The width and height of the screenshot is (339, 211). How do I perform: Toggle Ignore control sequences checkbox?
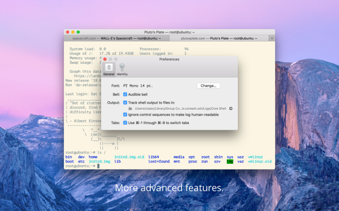pos(125,115)
